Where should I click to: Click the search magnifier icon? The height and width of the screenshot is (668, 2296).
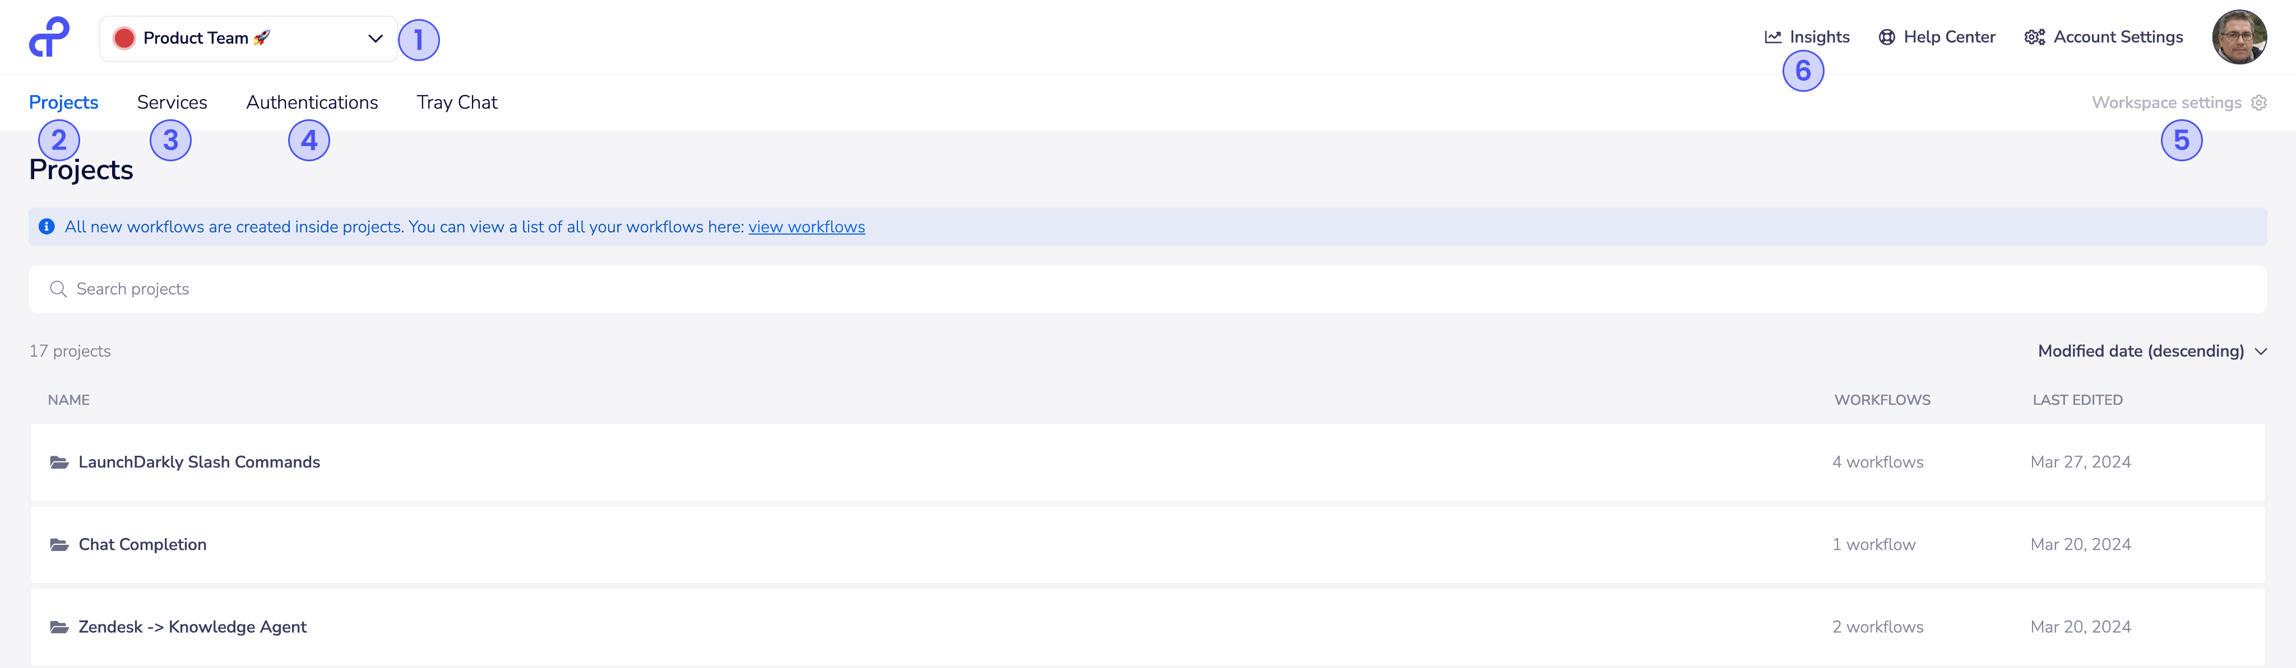58,288
